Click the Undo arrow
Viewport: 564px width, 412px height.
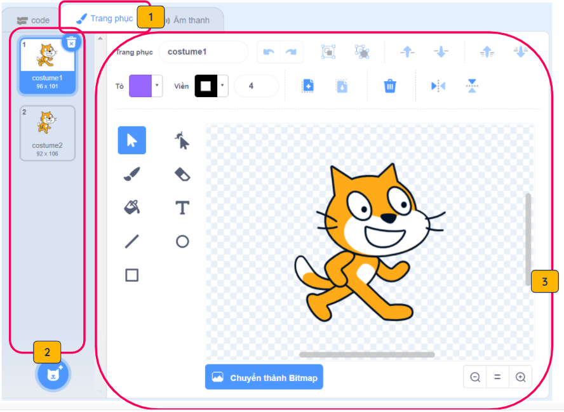269,52
